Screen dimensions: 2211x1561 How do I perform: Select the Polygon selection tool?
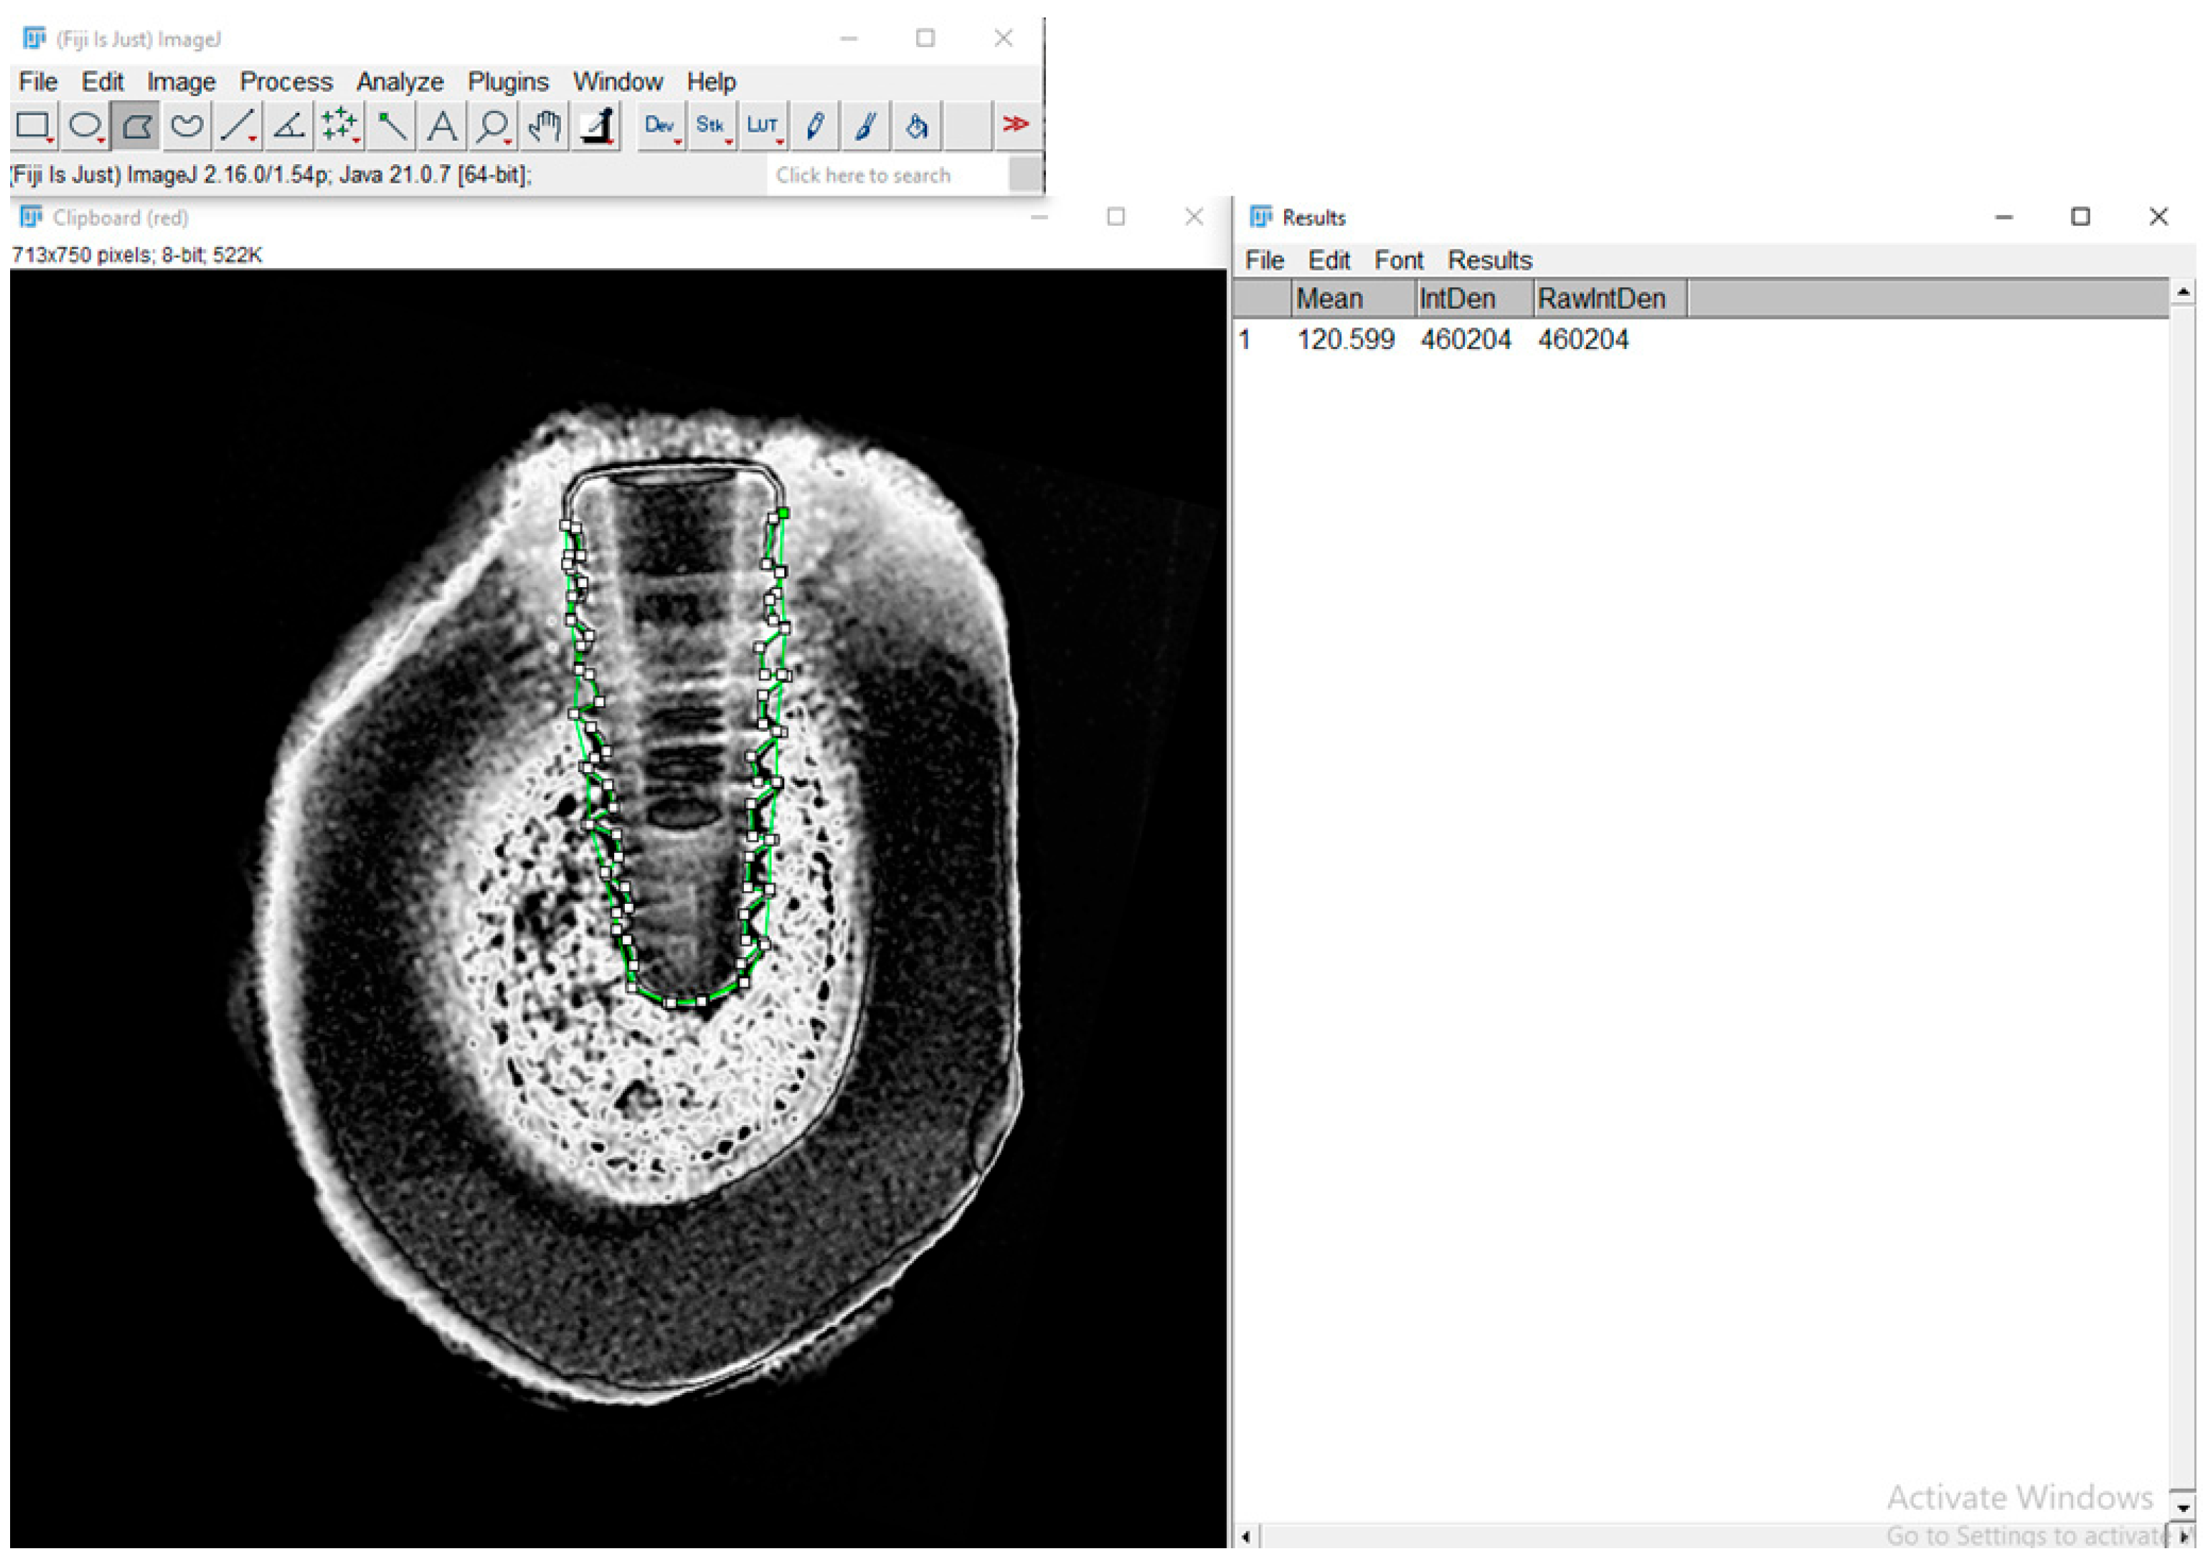click(x=136, y=125)
